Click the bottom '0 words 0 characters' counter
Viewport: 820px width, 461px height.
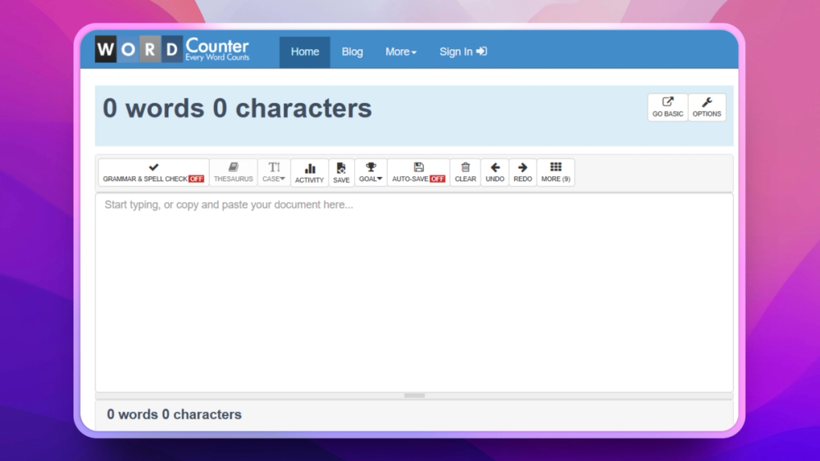pyautogui.click(x=174, y=414)
